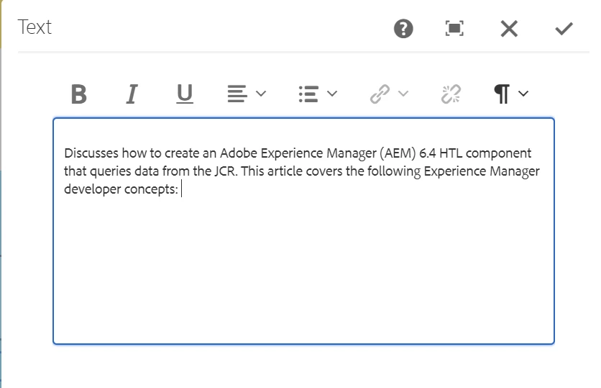Click 'developer concepts:' in the editor text

click(121, 189)
